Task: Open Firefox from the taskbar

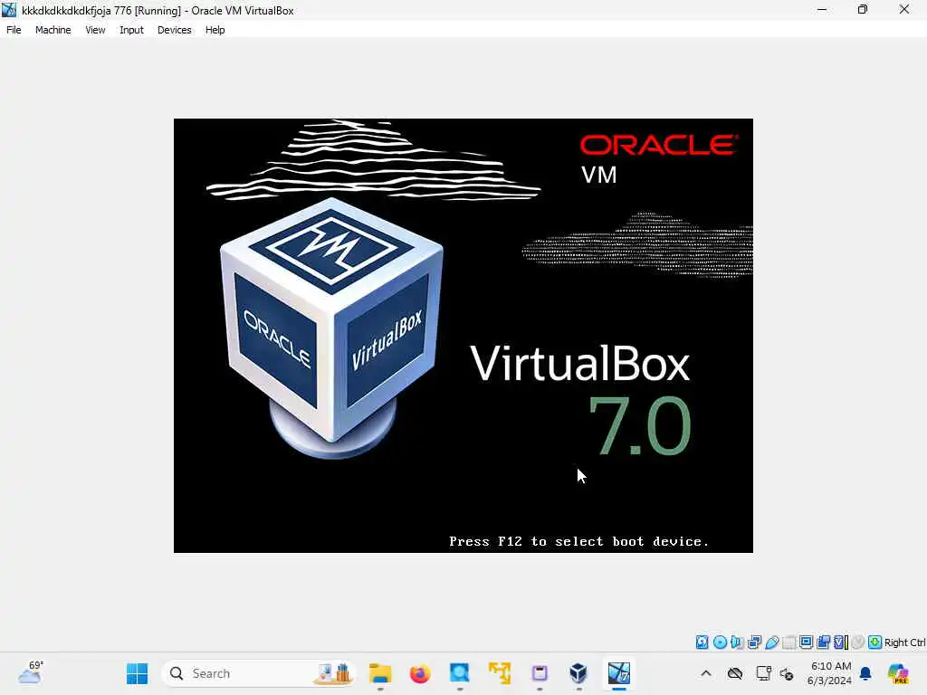Action: pos(420,673)
